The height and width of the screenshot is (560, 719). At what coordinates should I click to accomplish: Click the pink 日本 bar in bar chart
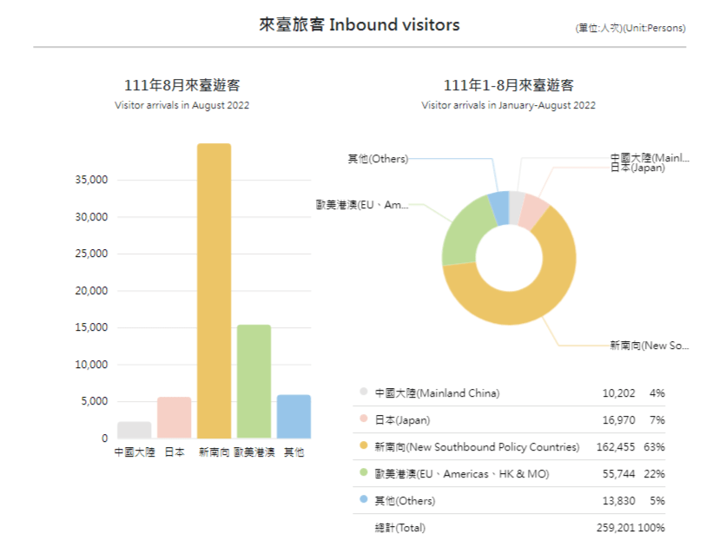click(x=174, y=418)
